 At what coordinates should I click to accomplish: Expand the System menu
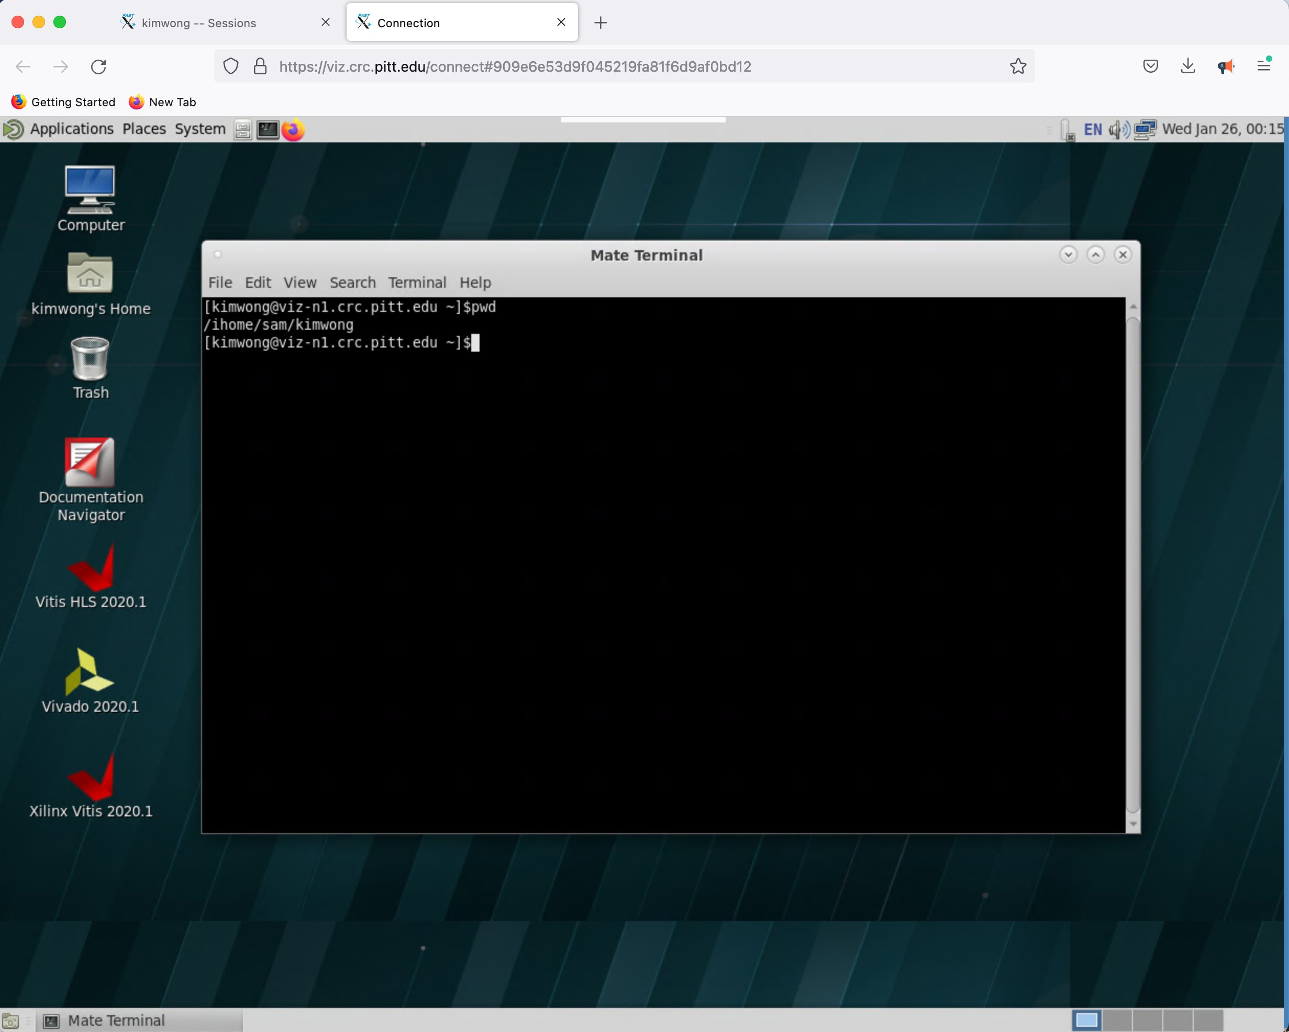(x=199, y=129)
